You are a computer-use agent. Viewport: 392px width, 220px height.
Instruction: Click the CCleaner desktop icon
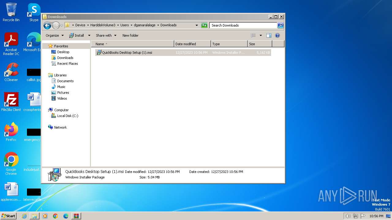click(11, 72)
